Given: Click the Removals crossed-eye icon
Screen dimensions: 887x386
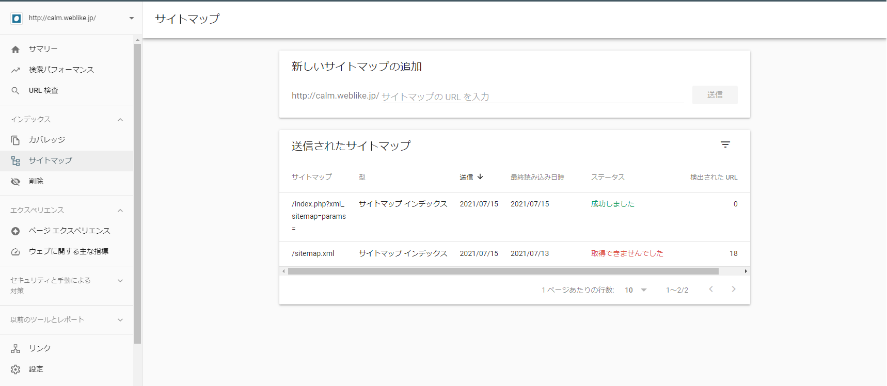Looking at the screenshot, I should click(x=15, y=182).
